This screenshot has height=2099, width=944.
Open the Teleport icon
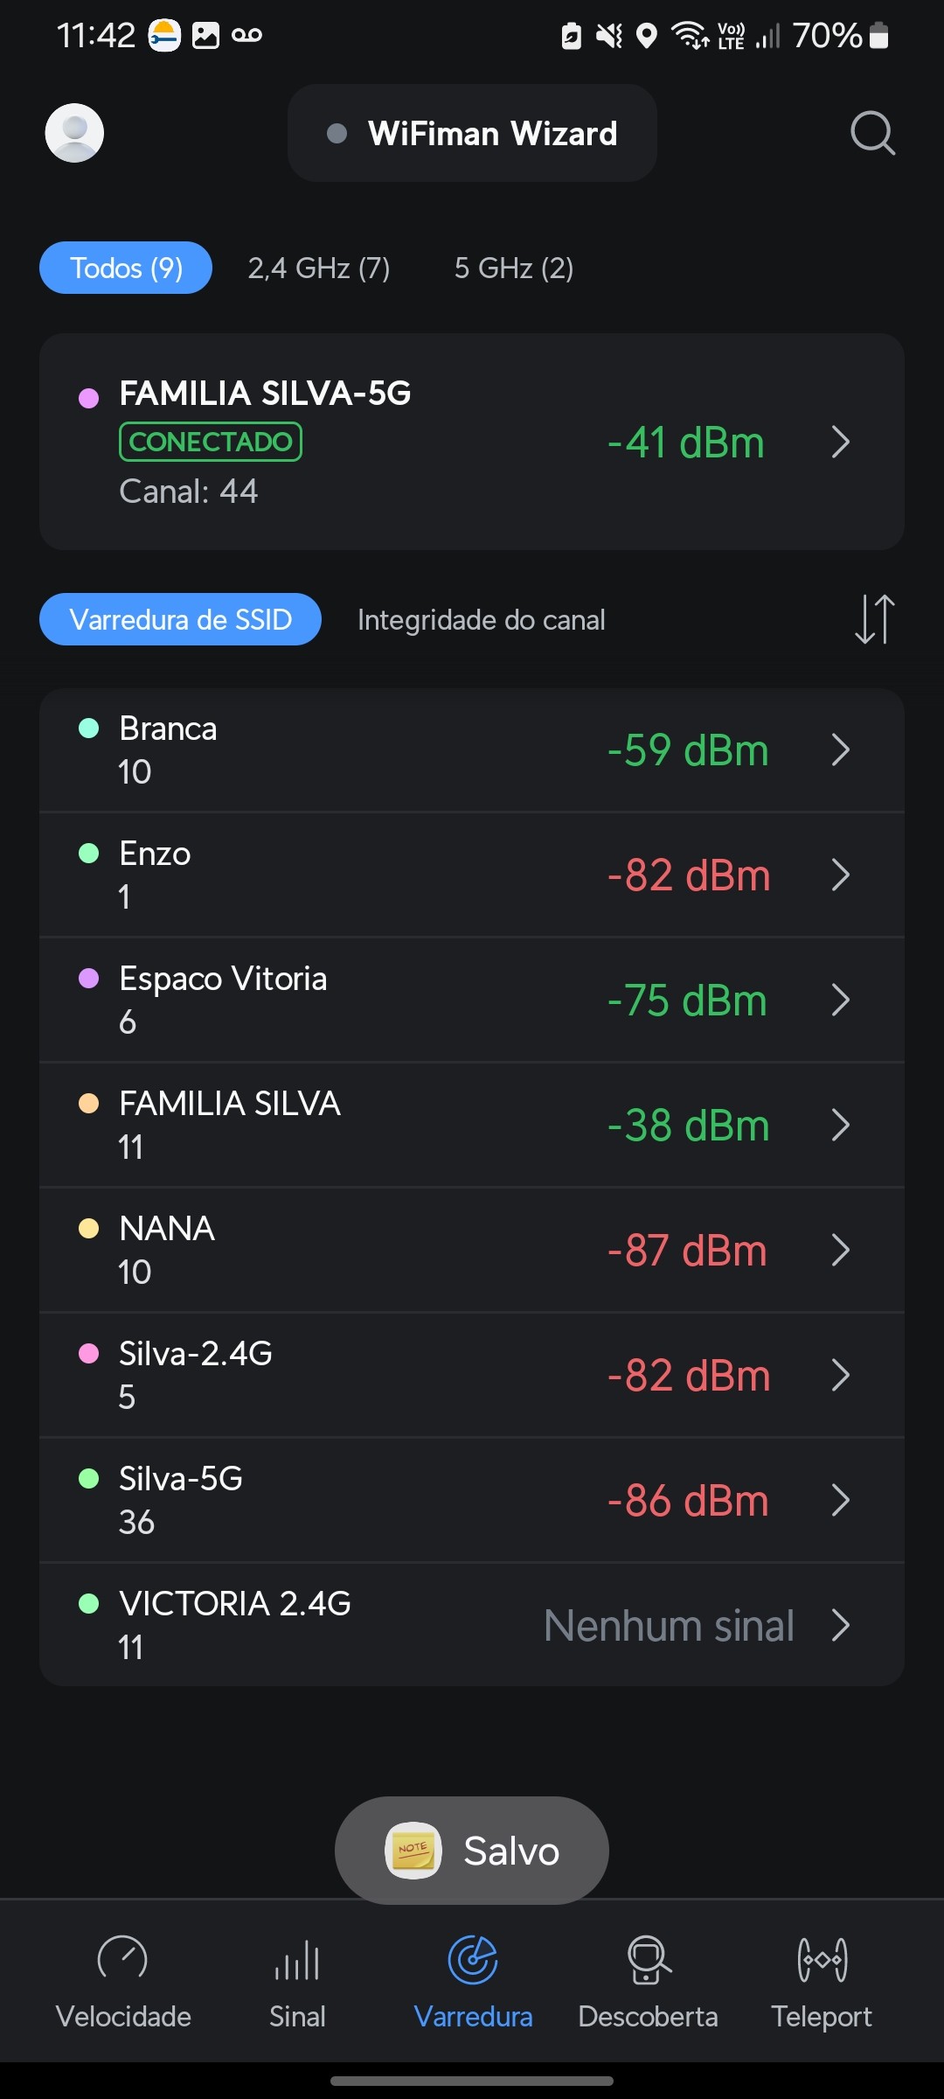tap(822, 1959)
